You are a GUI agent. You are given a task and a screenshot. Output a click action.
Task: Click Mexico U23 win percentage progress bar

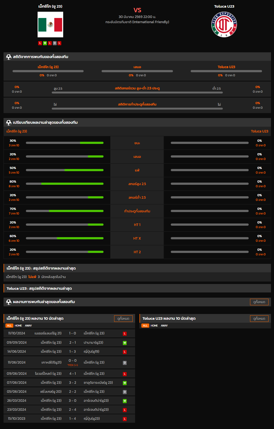click(x=65, y=143)
